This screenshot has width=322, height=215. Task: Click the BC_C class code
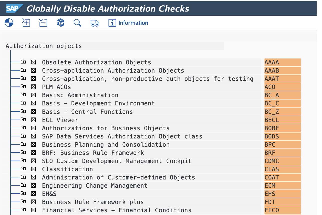tap(283, 103)
